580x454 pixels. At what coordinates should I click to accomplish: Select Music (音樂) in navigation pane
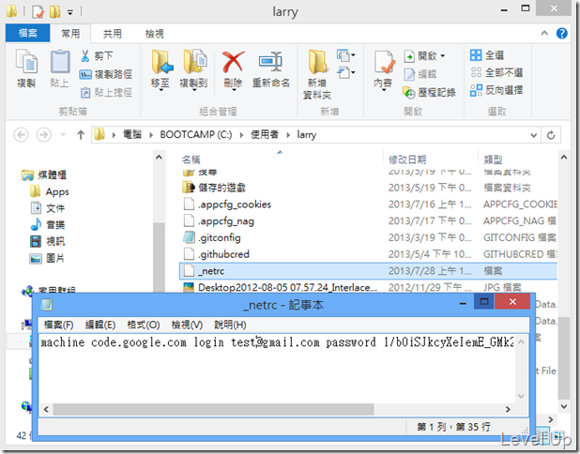click(47, 225)
